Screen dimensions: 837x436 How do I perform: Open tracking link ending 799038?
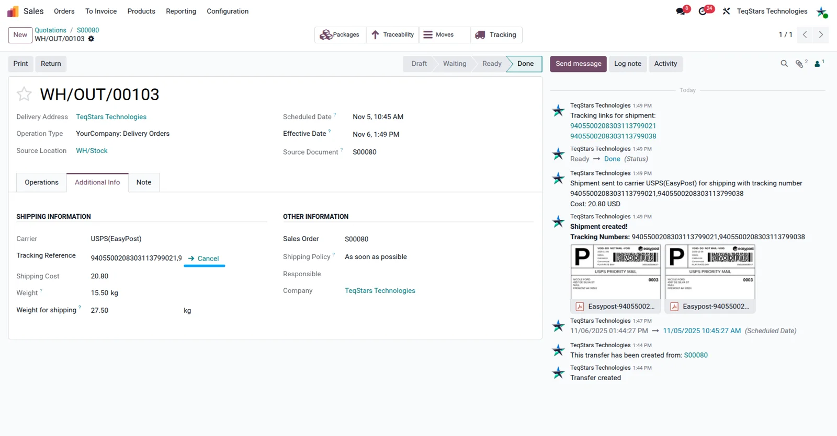pos(613,136)
